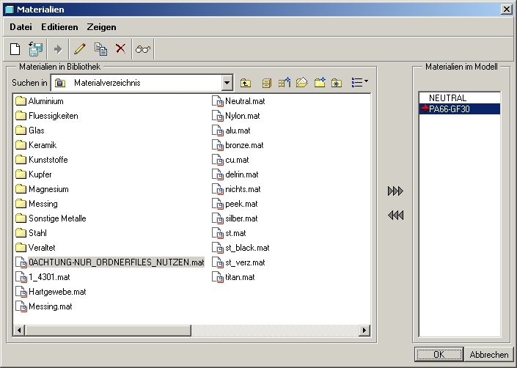Open the Aluminium folder
Image resolution: width=517 pixels, height=368 pixels.
[40, 101]
